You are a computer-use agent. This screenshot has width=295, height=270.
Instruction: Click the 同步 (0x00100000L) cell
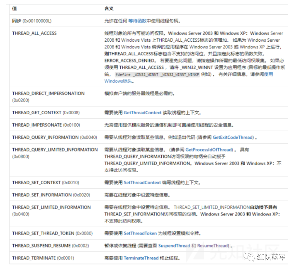[x=56, y=21]
